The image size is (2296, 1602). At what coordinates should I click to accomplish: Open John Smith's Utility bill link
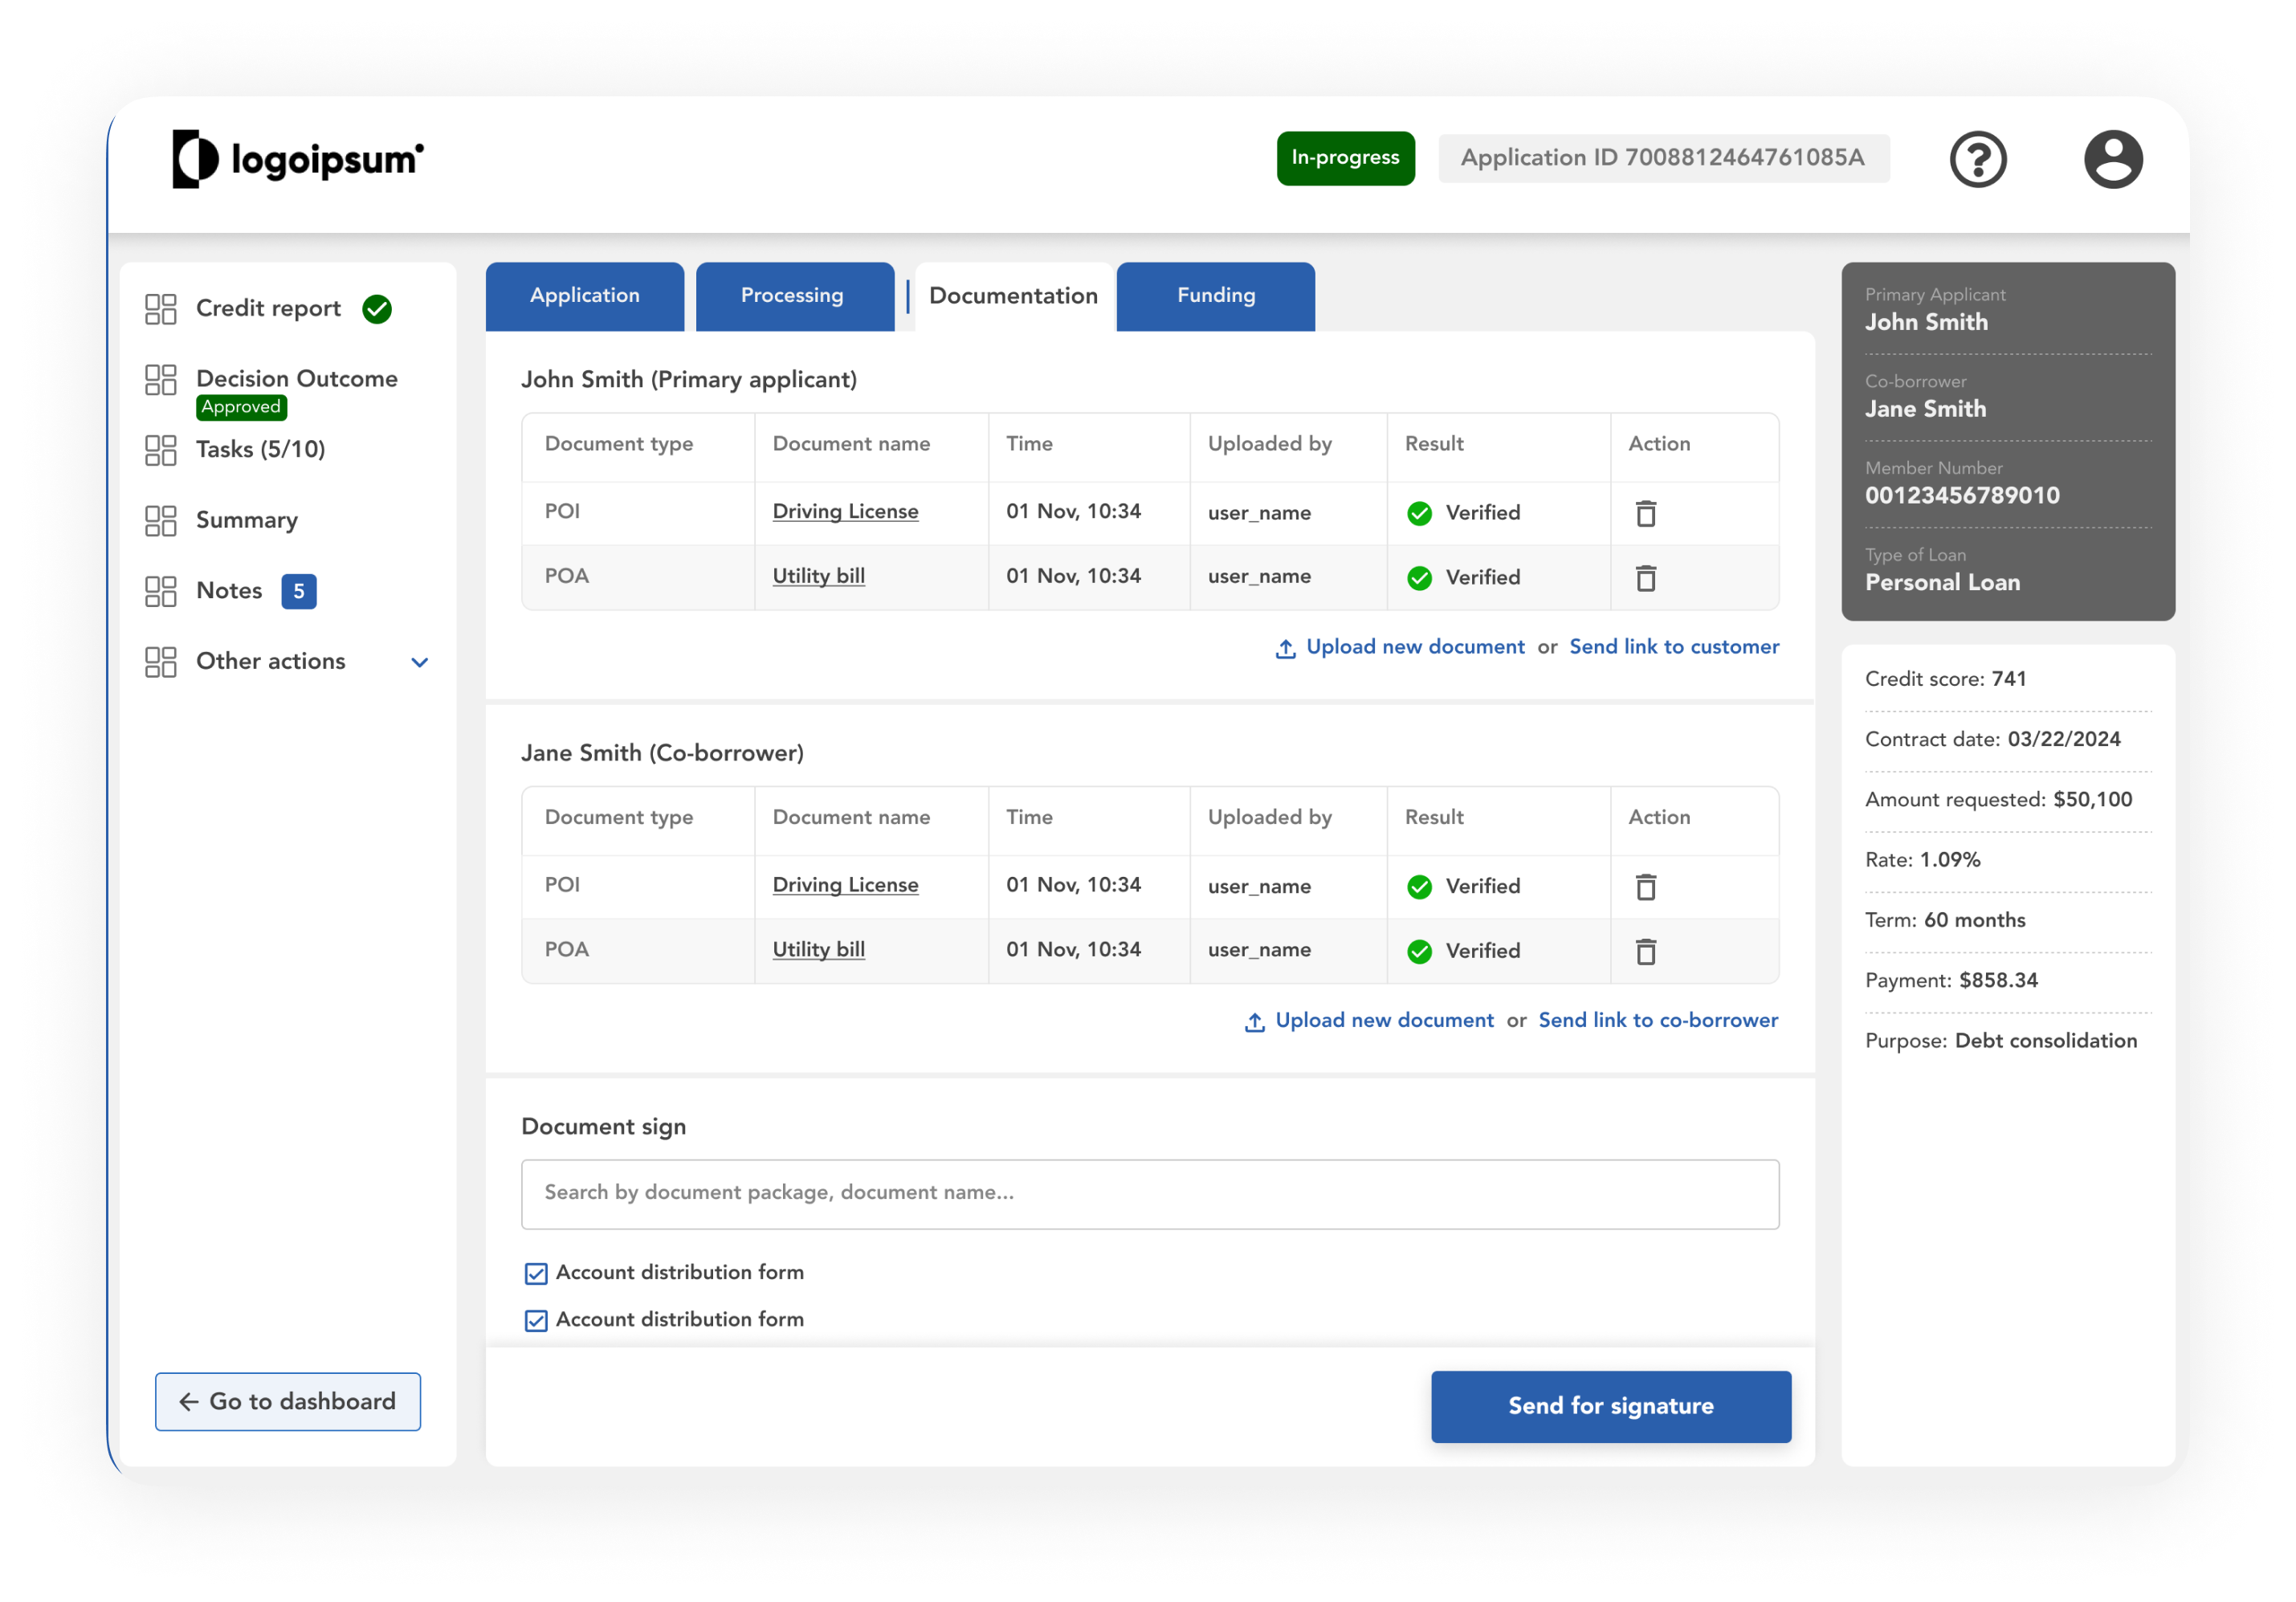click(818, 577)
